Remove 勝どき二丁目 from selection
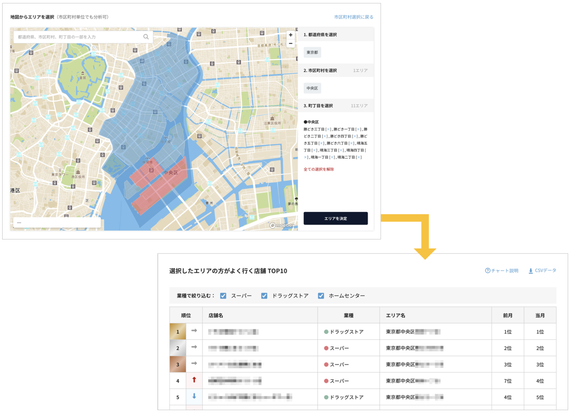Screen dimensions: 571x413 click(x=325, y=136)
